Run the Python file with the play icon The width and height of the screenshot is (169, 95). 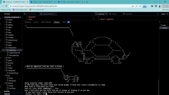coord(158,14)
